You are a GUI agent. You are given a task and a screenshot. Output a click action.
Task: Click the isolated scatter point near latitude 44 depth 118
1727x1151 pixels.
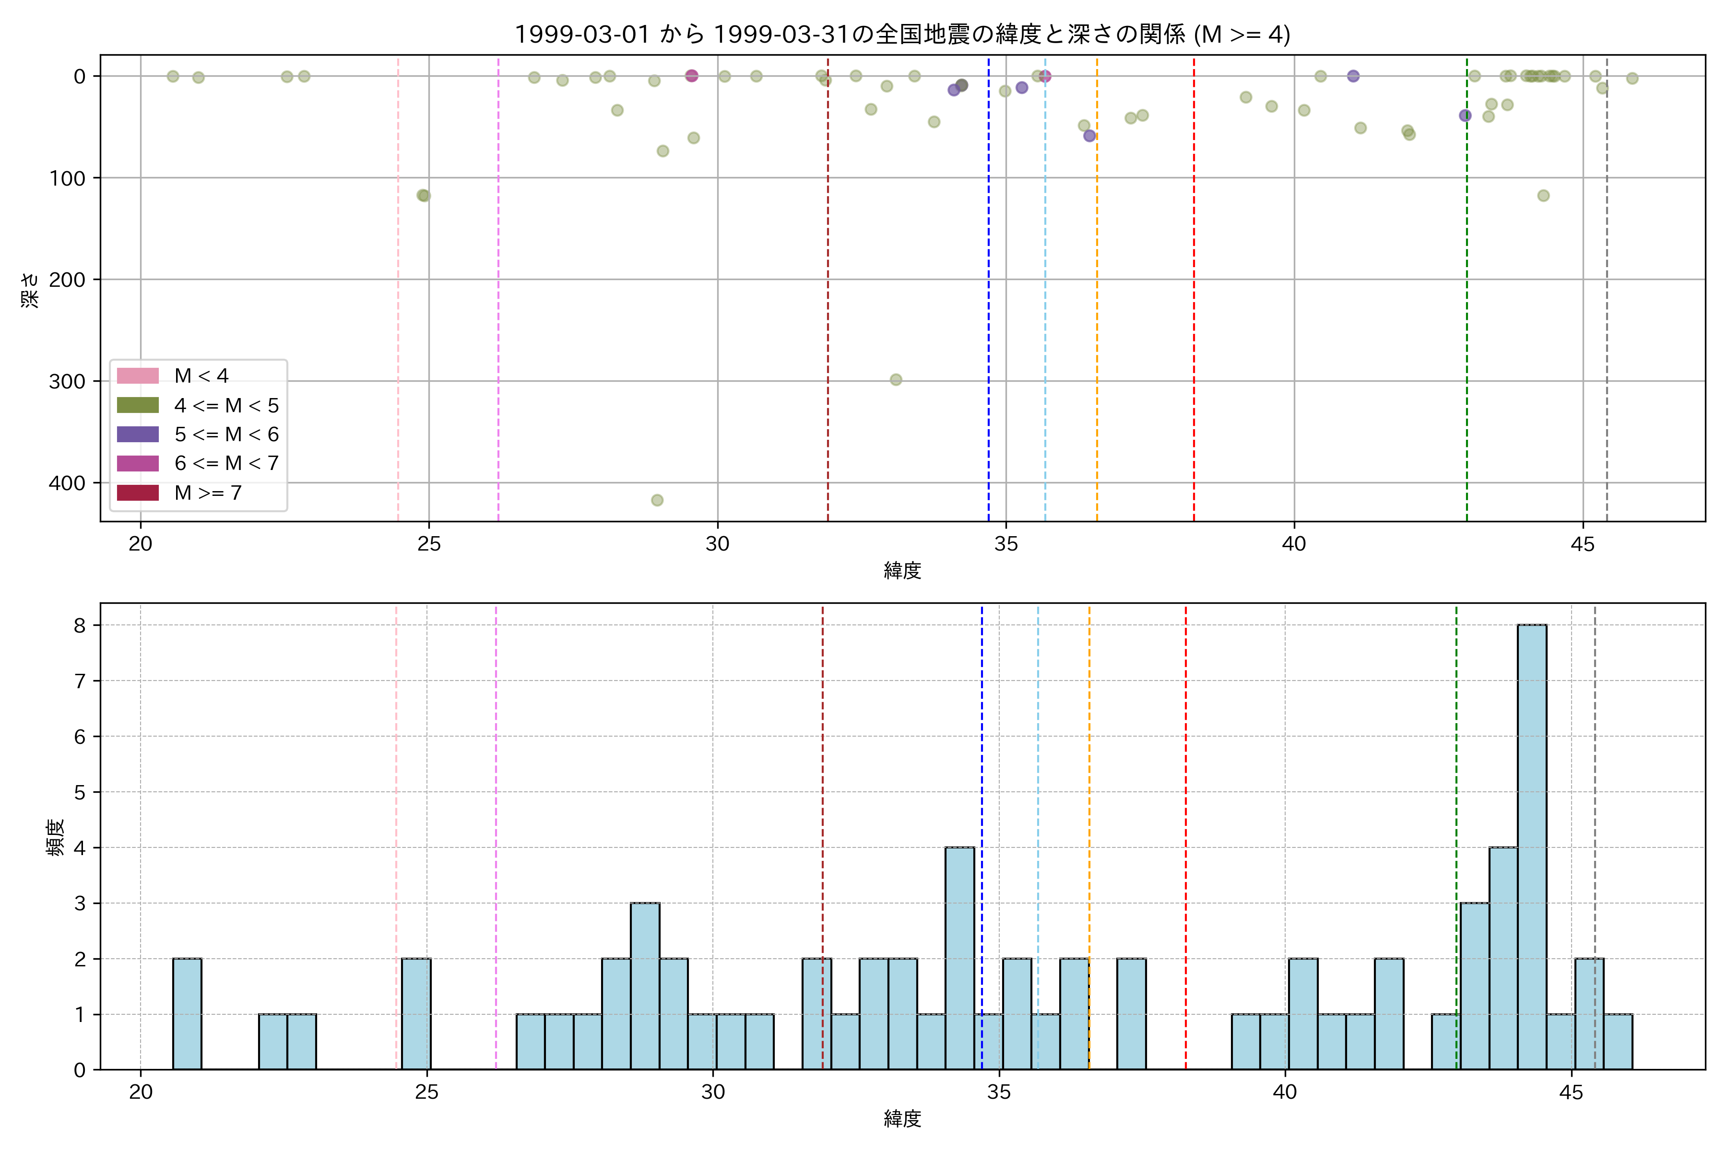point(1543,195)
